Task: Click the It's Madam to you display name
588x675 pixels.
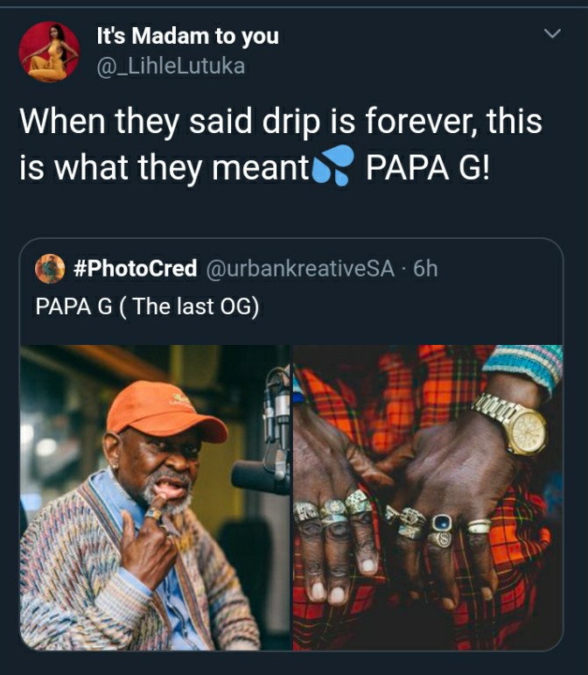Action: pos(188,36)
